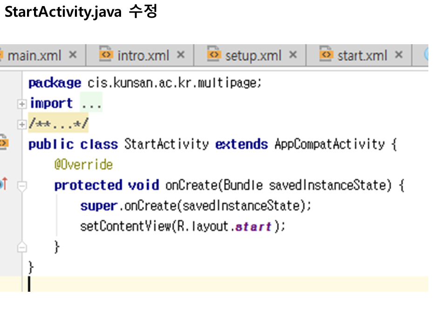447x335 pixels.
Task: Click the R.layout.start reference in setContentView
Action: tap(253, 227)
